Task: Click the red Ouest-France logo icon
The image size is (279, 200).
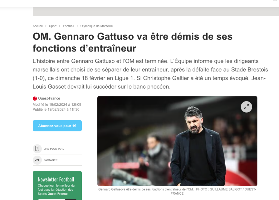Action: 35,98
